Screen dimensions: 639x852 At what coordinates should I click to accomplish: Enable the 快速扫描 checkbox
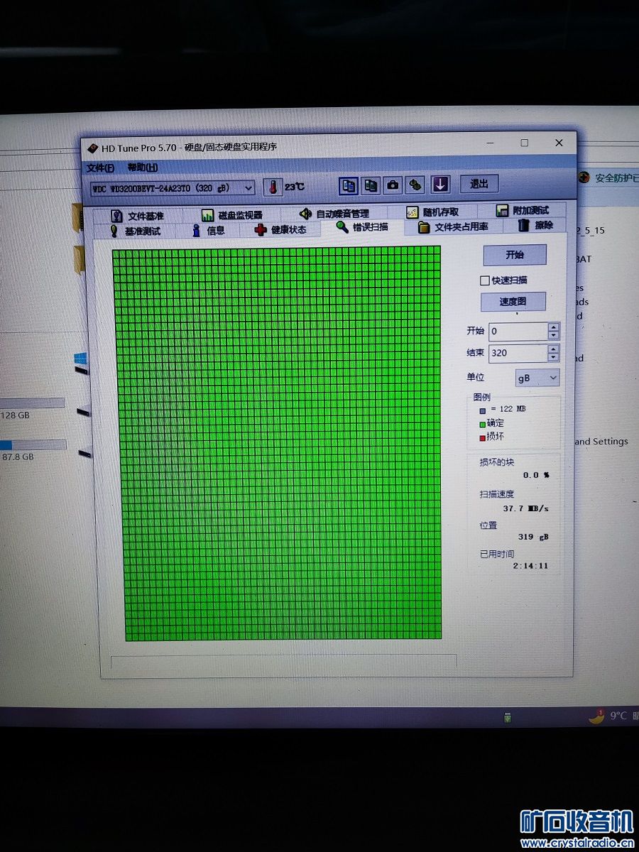point(486,280)
